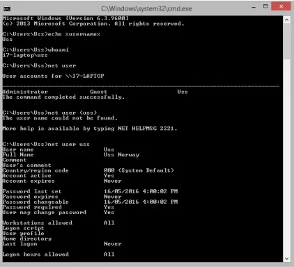The height and width of the screenshot is (267, 294).
Task: Click the 'Account expires' label
Action: (29, 181)
